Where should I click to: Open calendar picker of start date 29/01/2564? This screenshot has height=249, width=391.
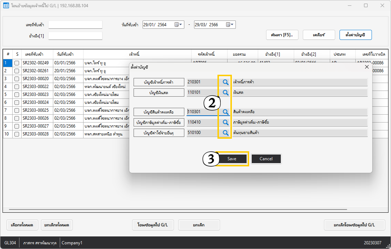pos(177,25)
